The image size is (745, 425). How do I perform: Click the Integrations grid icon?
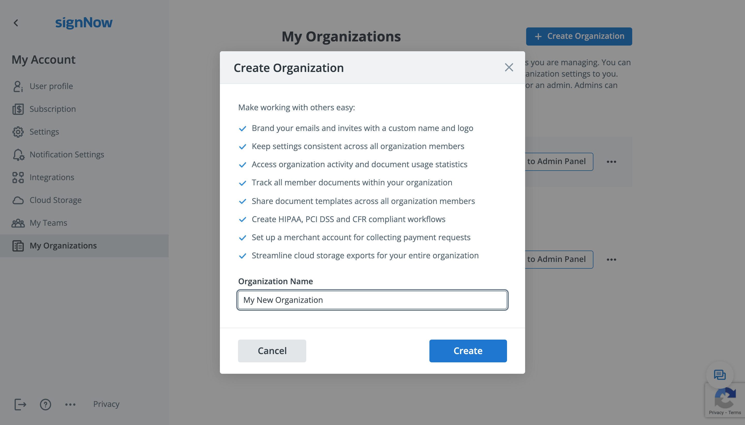click(18, 178)
